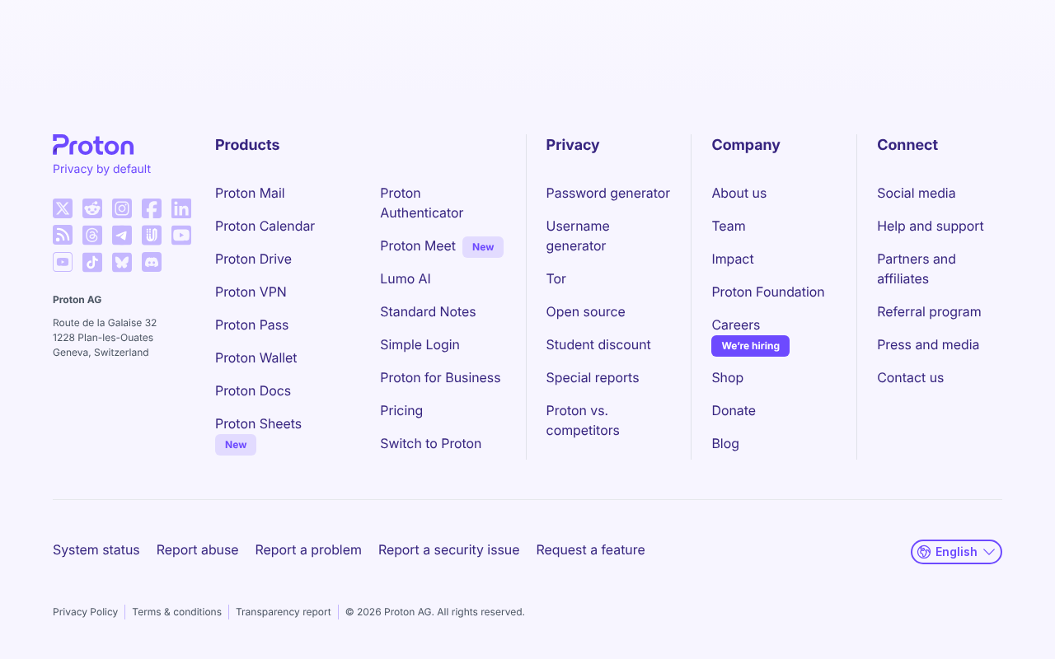This screenshot has height=659, width=1055.
Task: Open the Reddit social icon
Action: coord(92,208)
